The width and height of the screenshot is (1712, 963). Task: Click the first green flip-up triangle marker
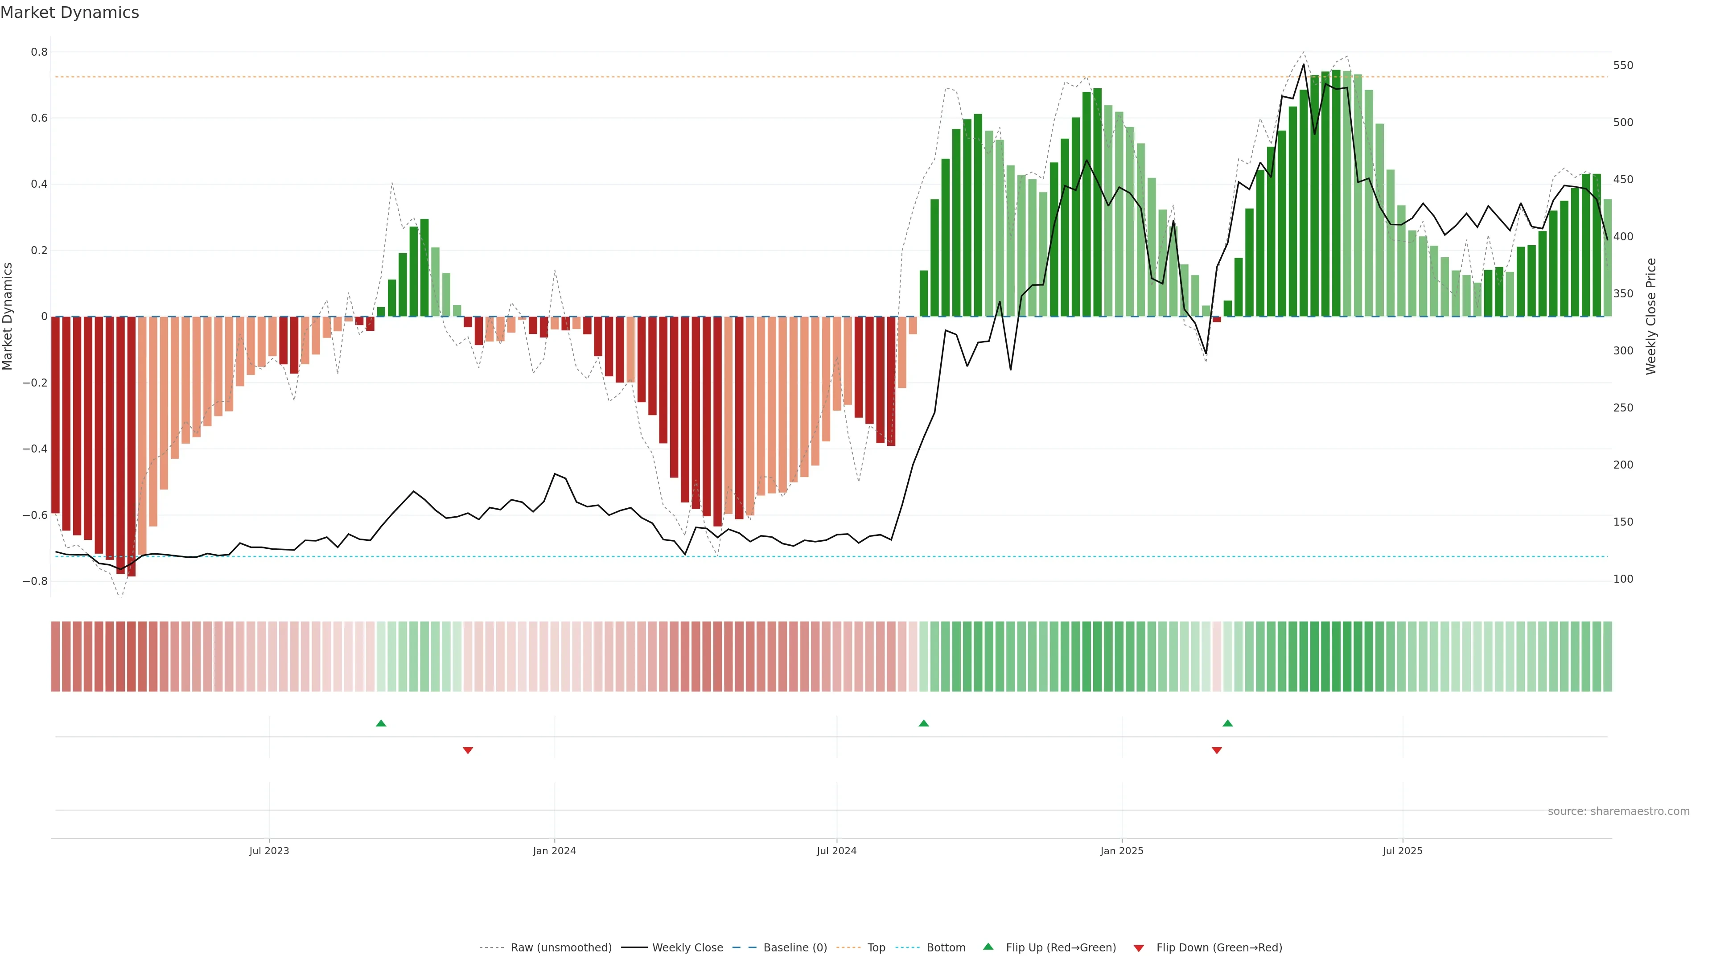click(381, 723)
